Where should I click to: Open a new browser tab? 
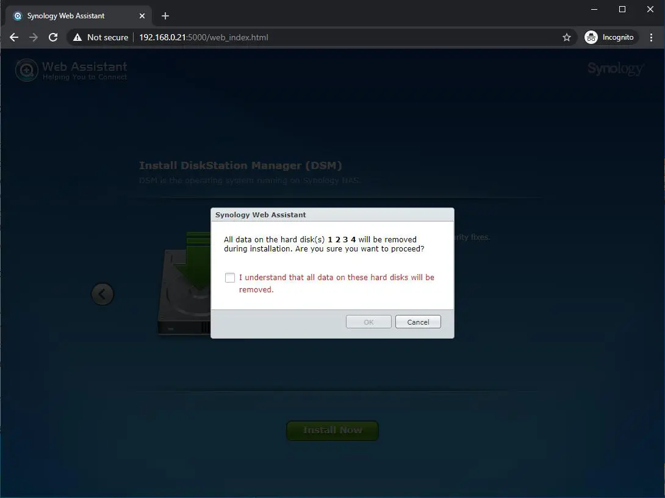click(x=165, y=16)
